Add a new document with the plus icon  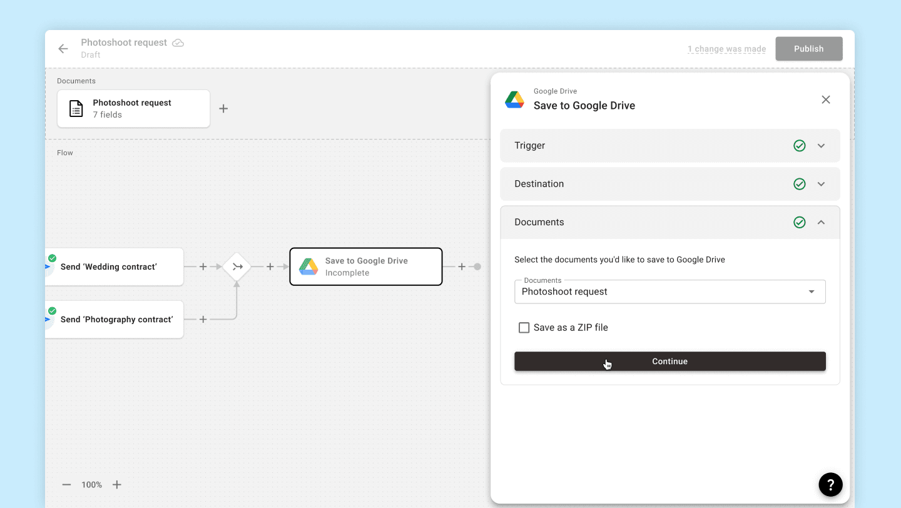click(223, 109)
